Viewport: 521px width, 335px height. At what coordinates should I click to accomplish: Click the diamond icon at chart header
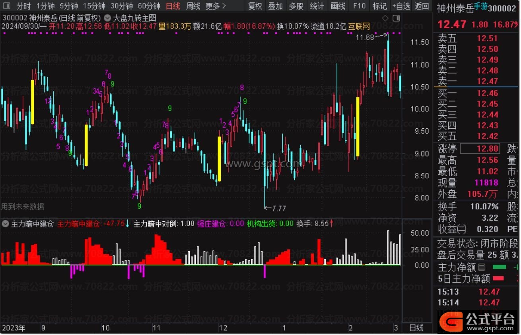click(385, 18)
